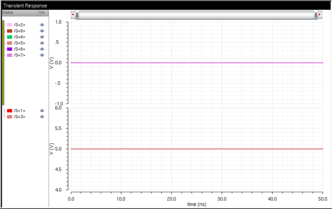Image resolution: width=332 pixels, height=209 pixels.
Task: Click the /S<2> light pink color swatch
Action: [x=9, y=25]
